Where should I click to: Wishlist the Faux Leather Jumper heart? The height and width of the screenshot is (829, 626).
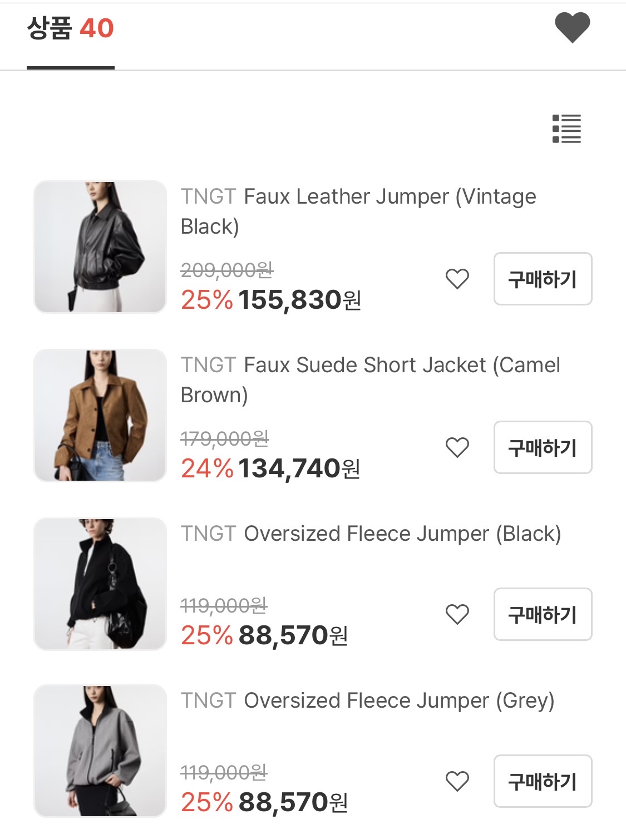457,279
